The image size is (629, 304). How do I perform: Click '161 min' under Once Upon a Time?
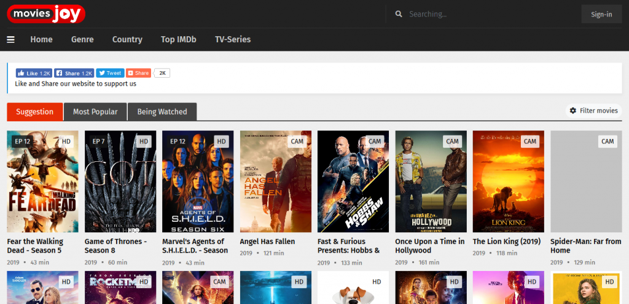429,262
